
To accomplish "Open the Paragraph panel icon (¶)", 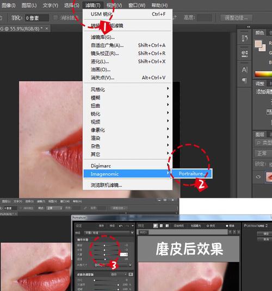I will pos(245,81).
